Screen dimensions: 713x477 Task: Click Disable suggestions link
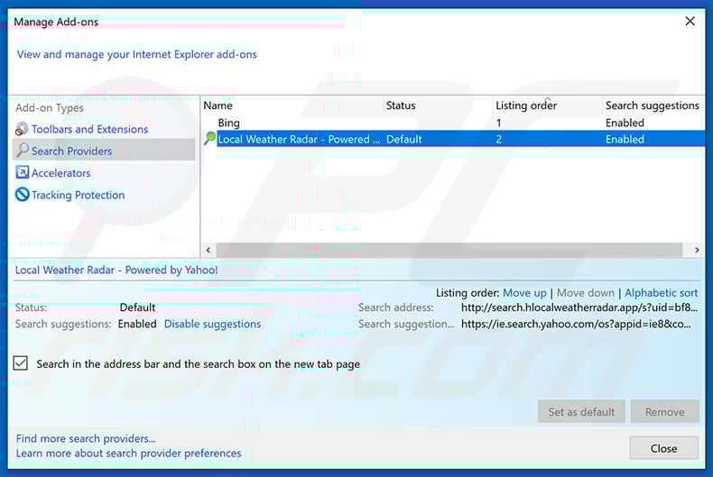coord(212,324)
